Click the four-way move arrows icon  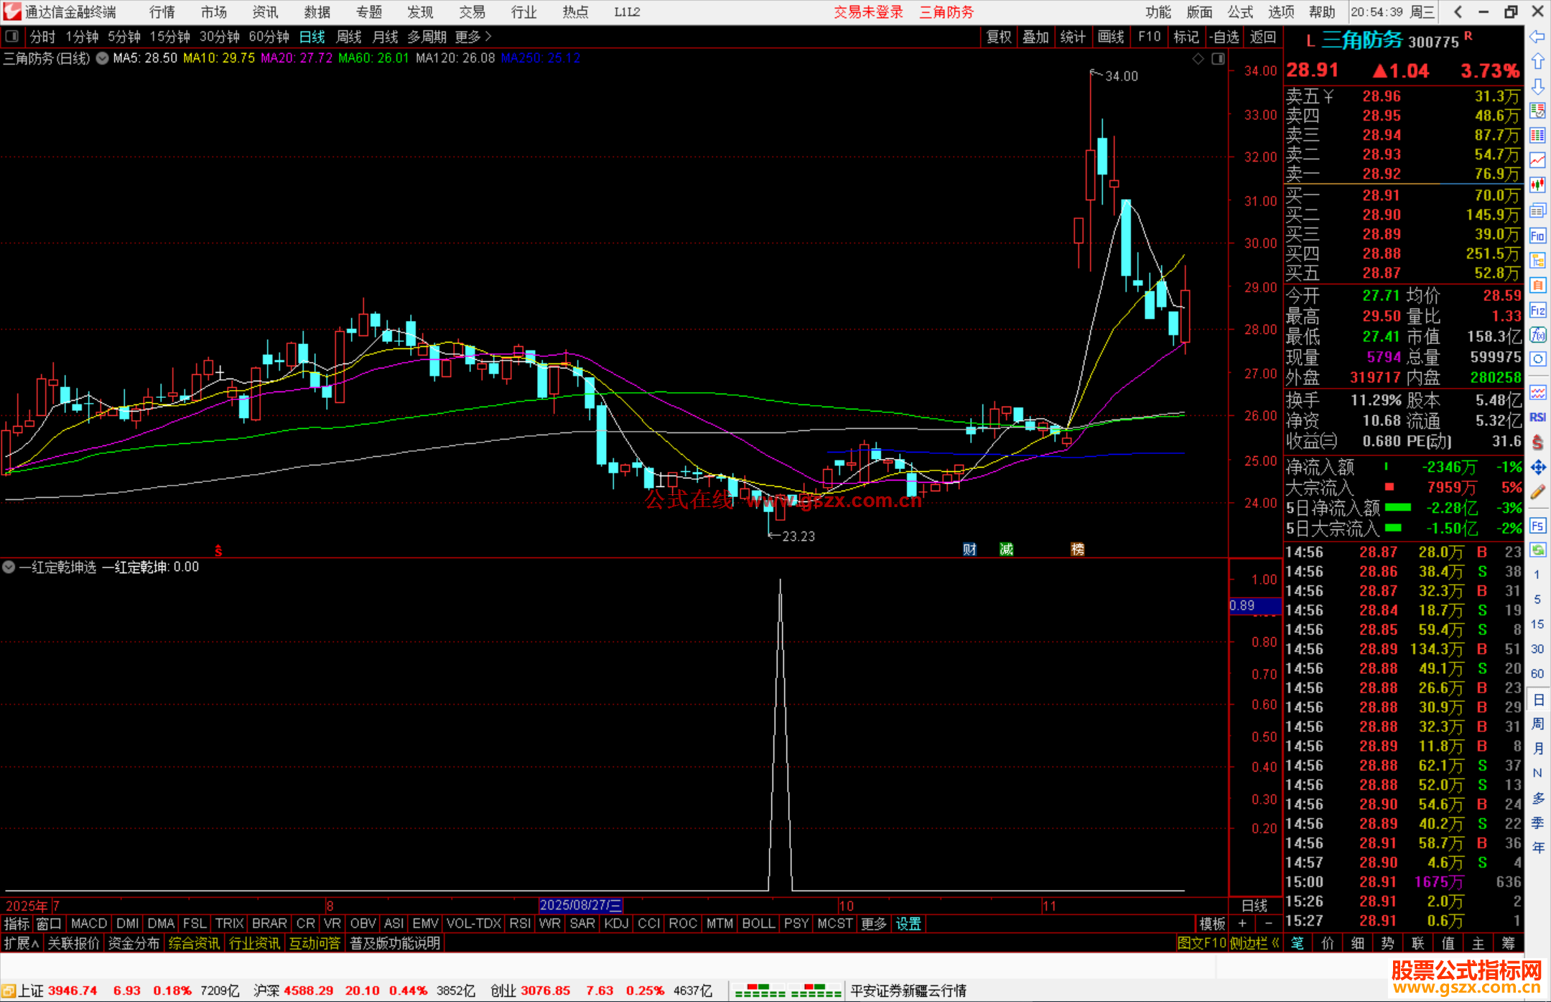1537,468
